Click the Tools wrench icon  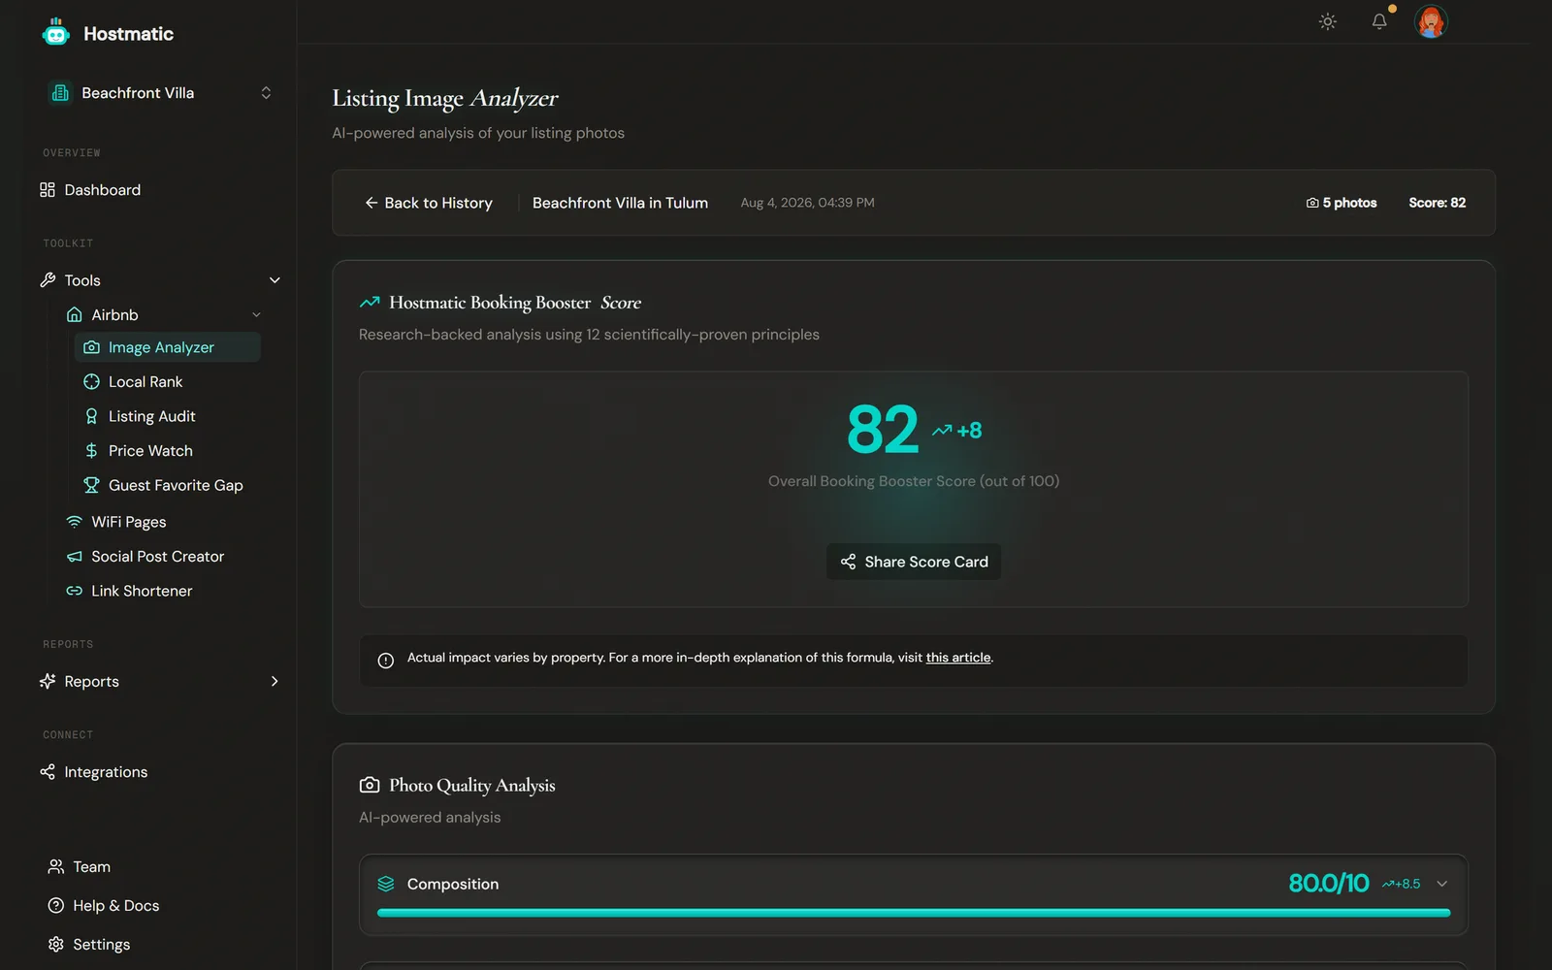tap(48, 280)
